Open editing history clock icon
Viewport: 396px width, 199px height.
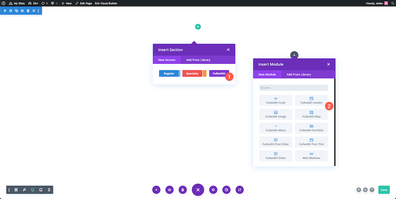226,190
